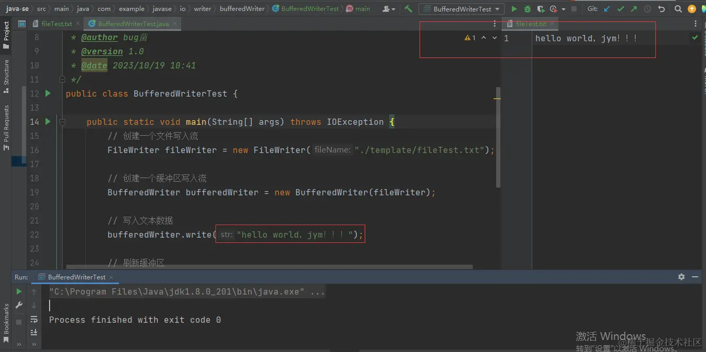The image size is (706, 352).
Task: Close the right split fileTest.txt tab
Action: pyautogui.click(x=553, y=24)
